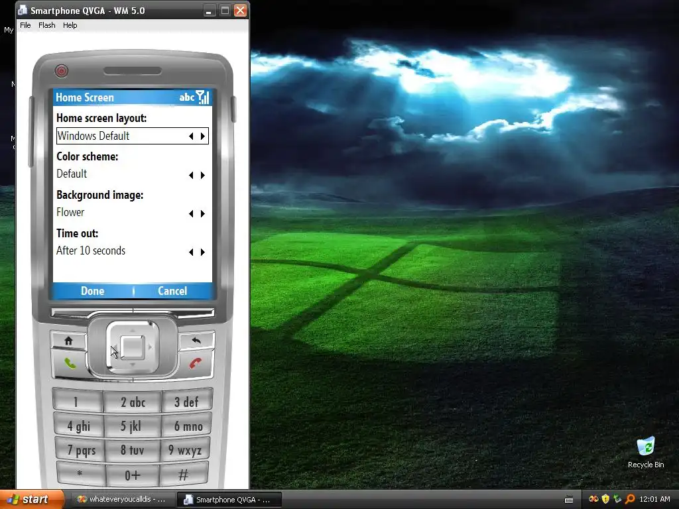The image size is (679, 509).
Task: Click the magnifier tray icon
Action: (x=630, y=499)
